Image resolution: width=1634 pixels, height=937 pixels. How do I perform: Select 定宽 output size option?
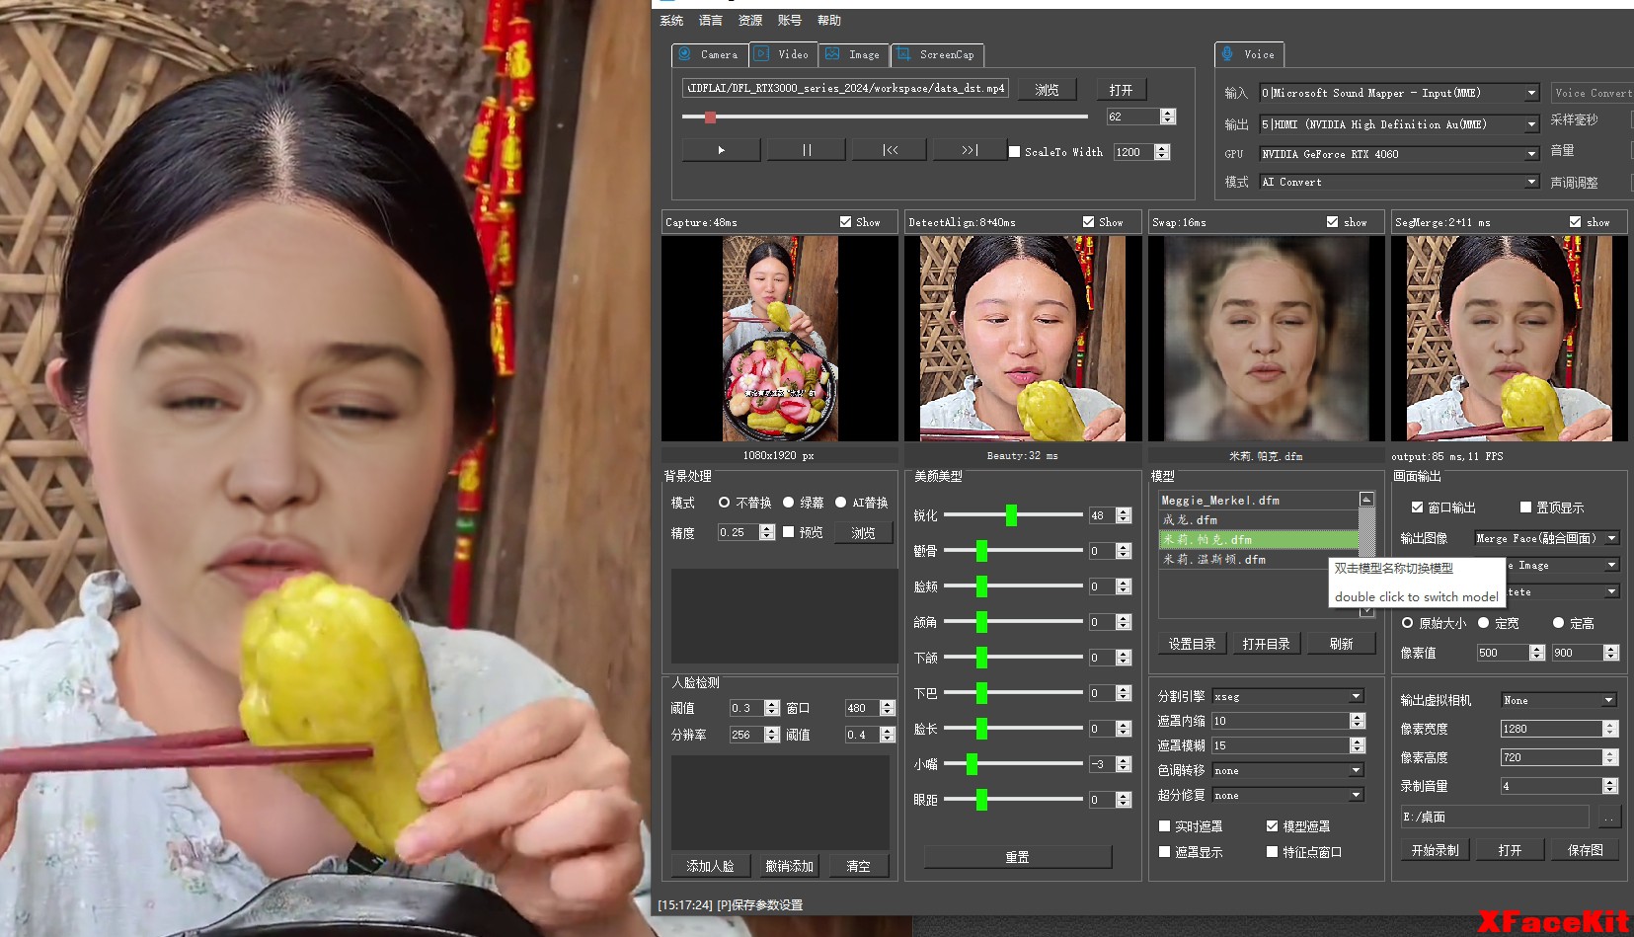1483,623
